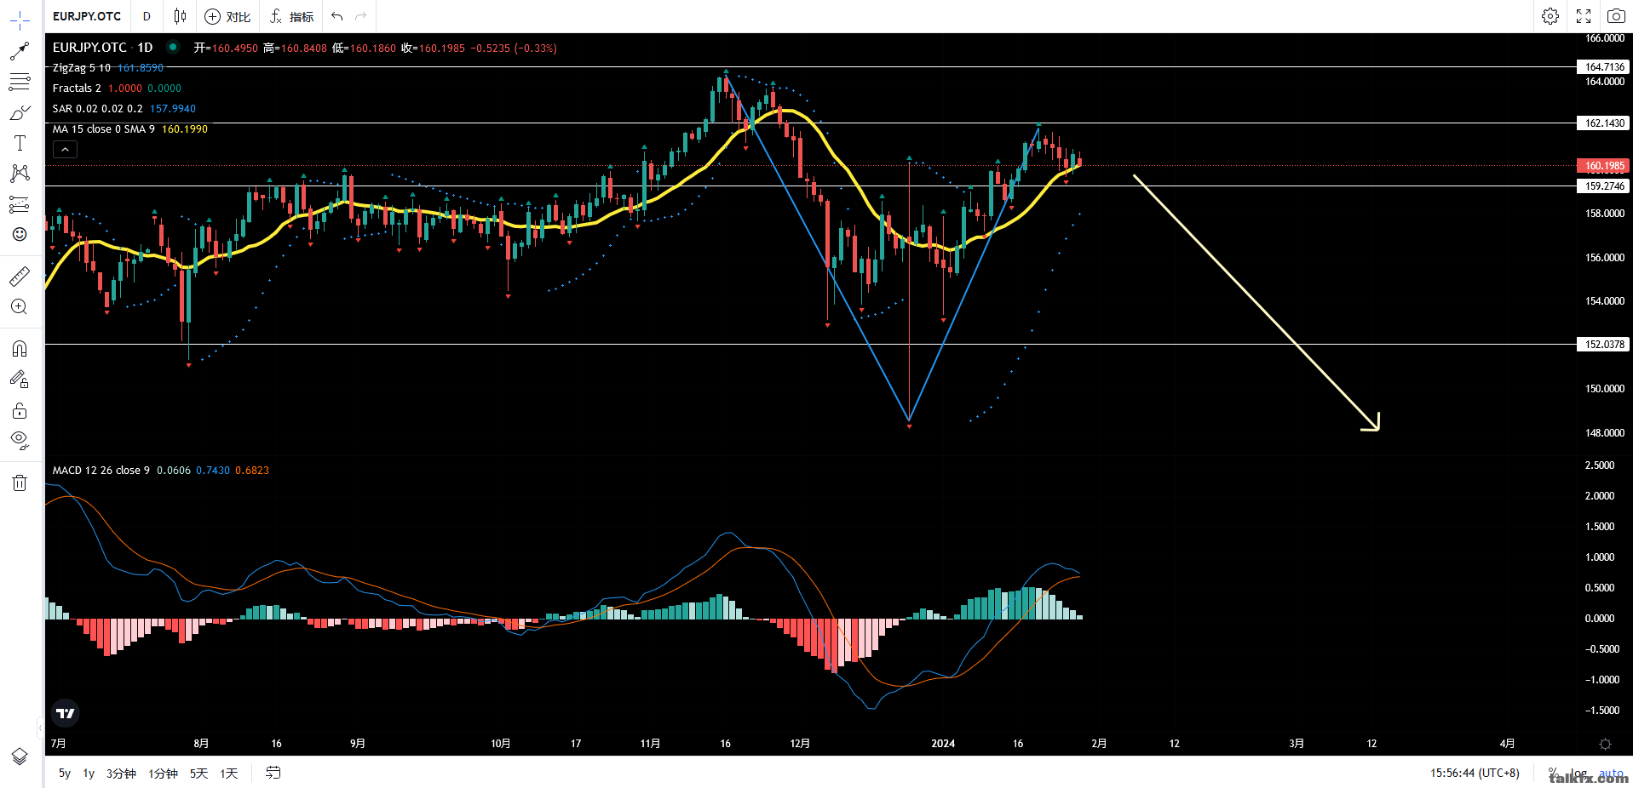Viewport: 1633px width, 788px height.
Task: Click the Compare (对比) symbol button
Action: pyautogui.click(x=227, y=17)
